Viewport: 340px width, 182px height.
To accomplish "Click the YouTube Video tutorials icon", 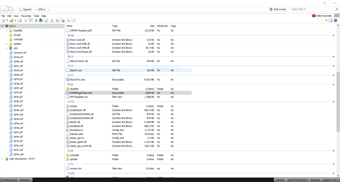I will click(x=314, y=16).
